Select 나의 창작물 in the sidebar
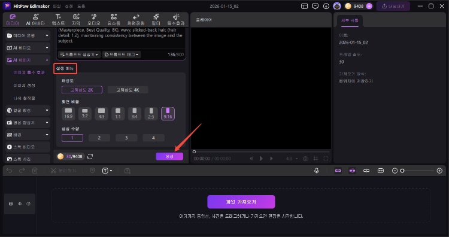The image size is (449, 237). coord(25,98)
